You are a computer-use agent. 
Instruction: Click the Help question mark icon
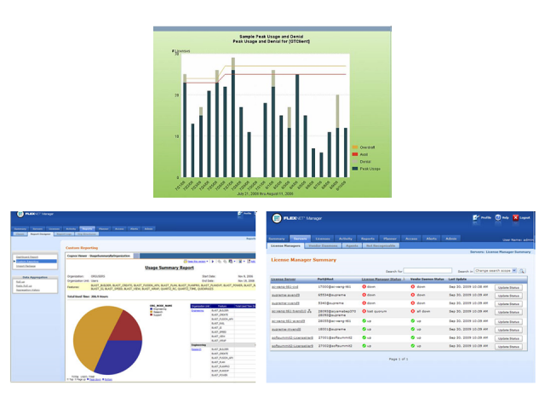(496, 217)
